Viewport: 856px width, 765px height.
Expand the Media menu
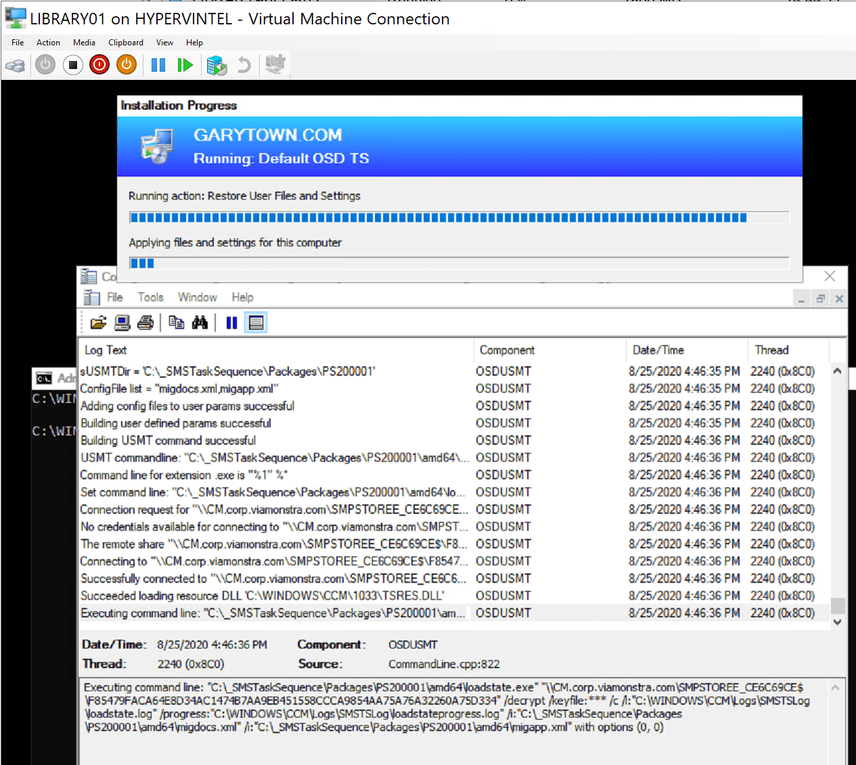(84, 43)
